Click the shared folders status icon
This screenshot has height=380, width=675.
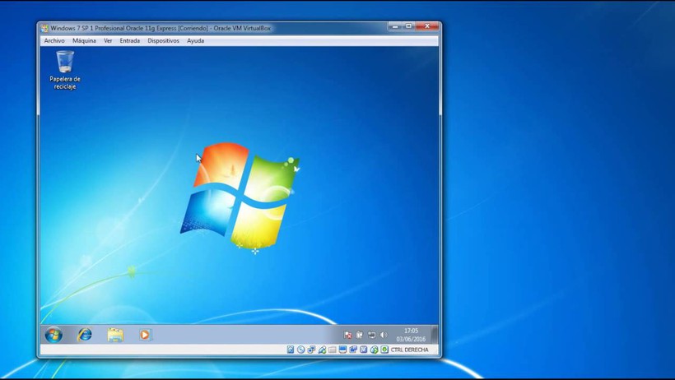332,350
